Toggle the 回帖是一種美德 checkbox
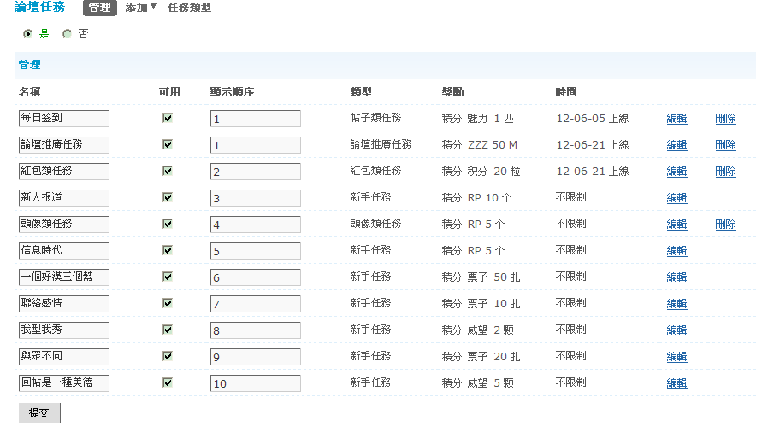Screen dimensions: 762x432 [168, 382]
